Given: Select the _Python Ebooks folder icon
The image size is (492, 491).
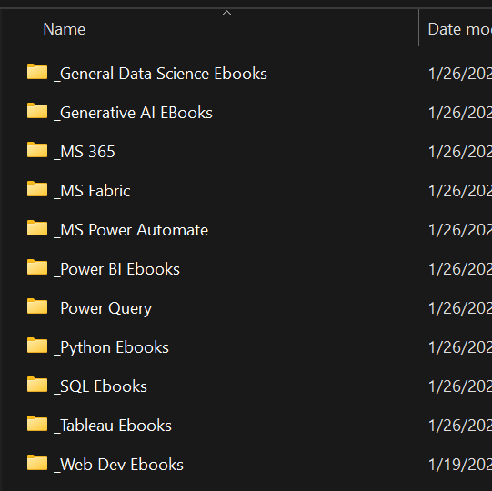Looking at the screenshot, I should tap(37, 346).
